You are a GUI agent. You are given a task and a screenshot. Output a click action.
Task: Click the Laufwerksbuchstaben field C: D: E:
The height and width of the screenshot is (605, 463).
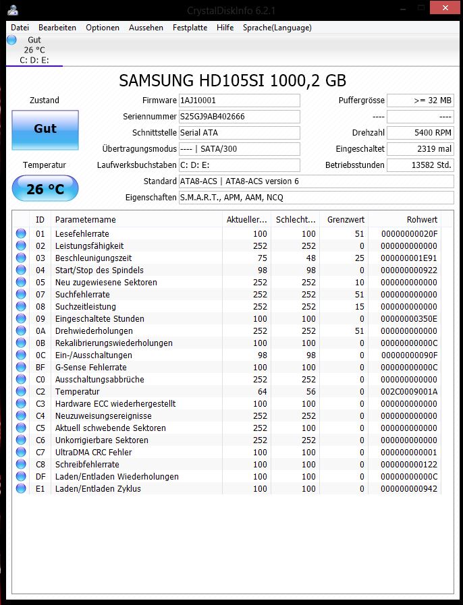(x=240, y=165)
